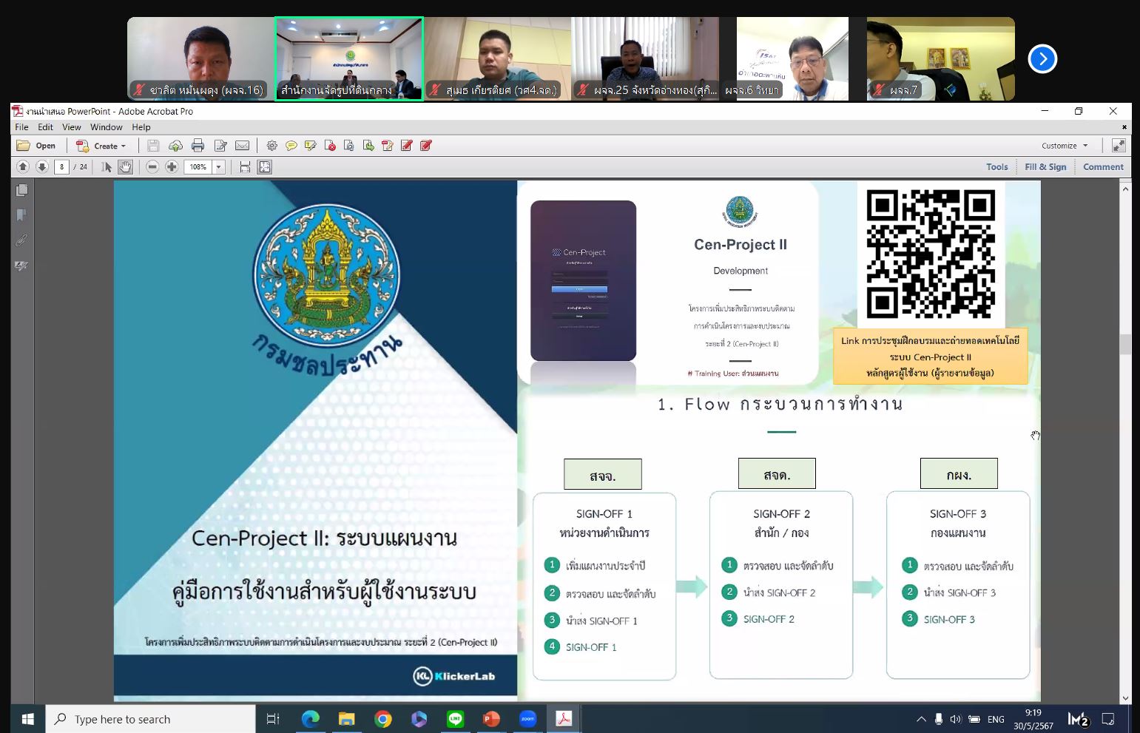
Task: Click the document scrollbar down arrow
Action: coord(1125,697)
